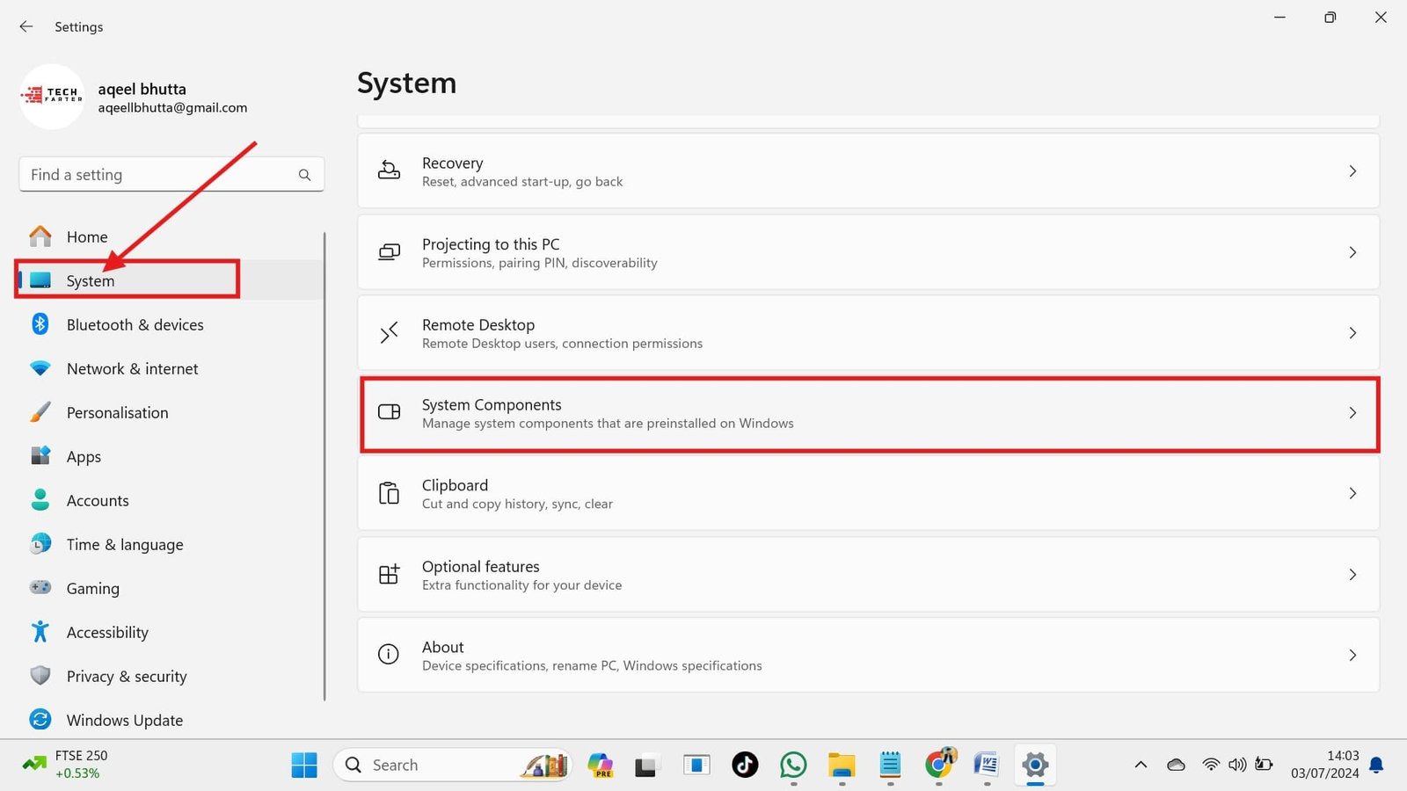Select the Bluetooth & devices icon

pyautogui.click(x=40, y=324)
